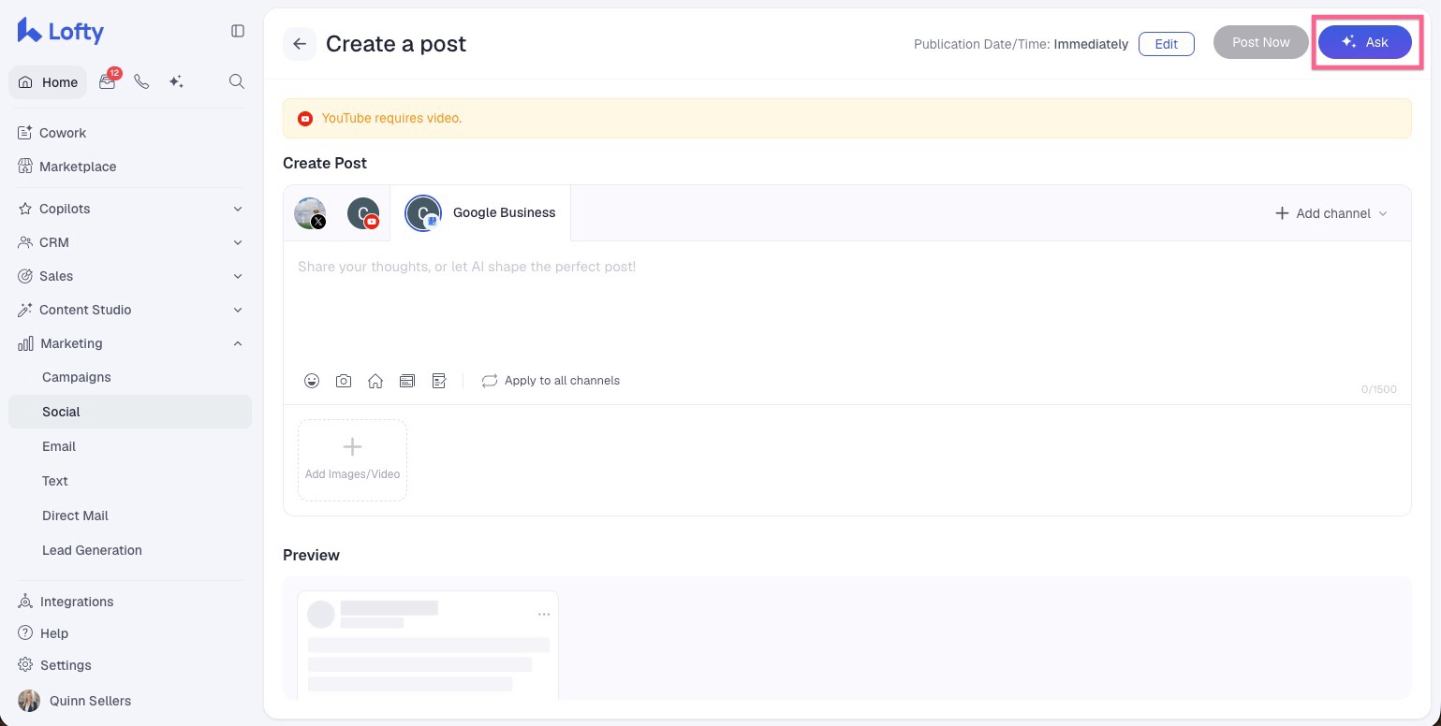Select the YouTube channel avatar
Image resolution: width=1441 pixels, height=726 pixels.
pos(363,213)
